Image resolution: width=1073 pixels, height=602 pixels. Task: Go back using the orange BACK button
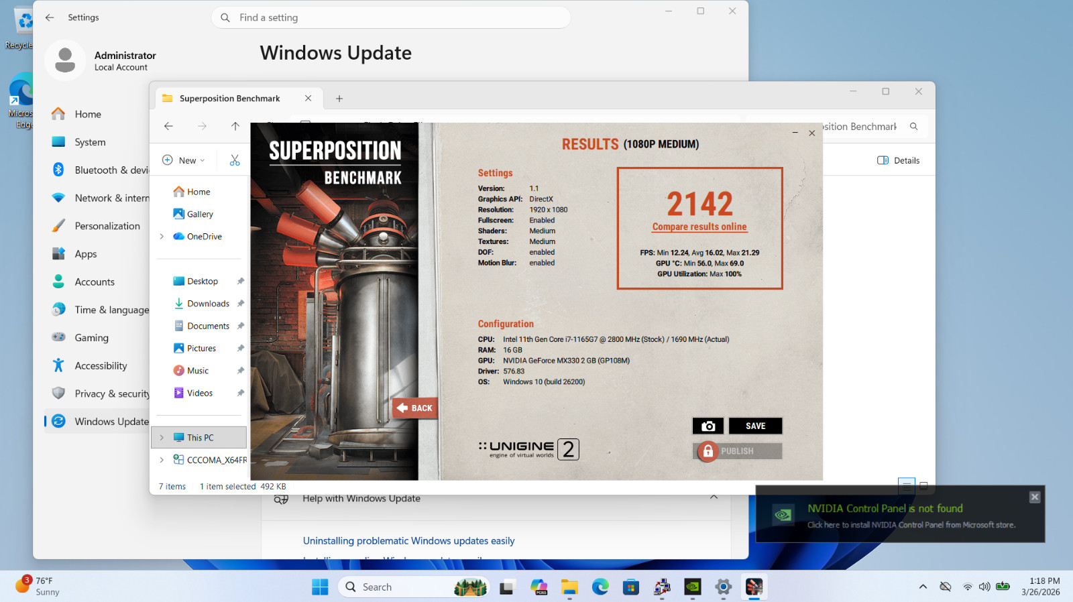[x=415, y=408]
